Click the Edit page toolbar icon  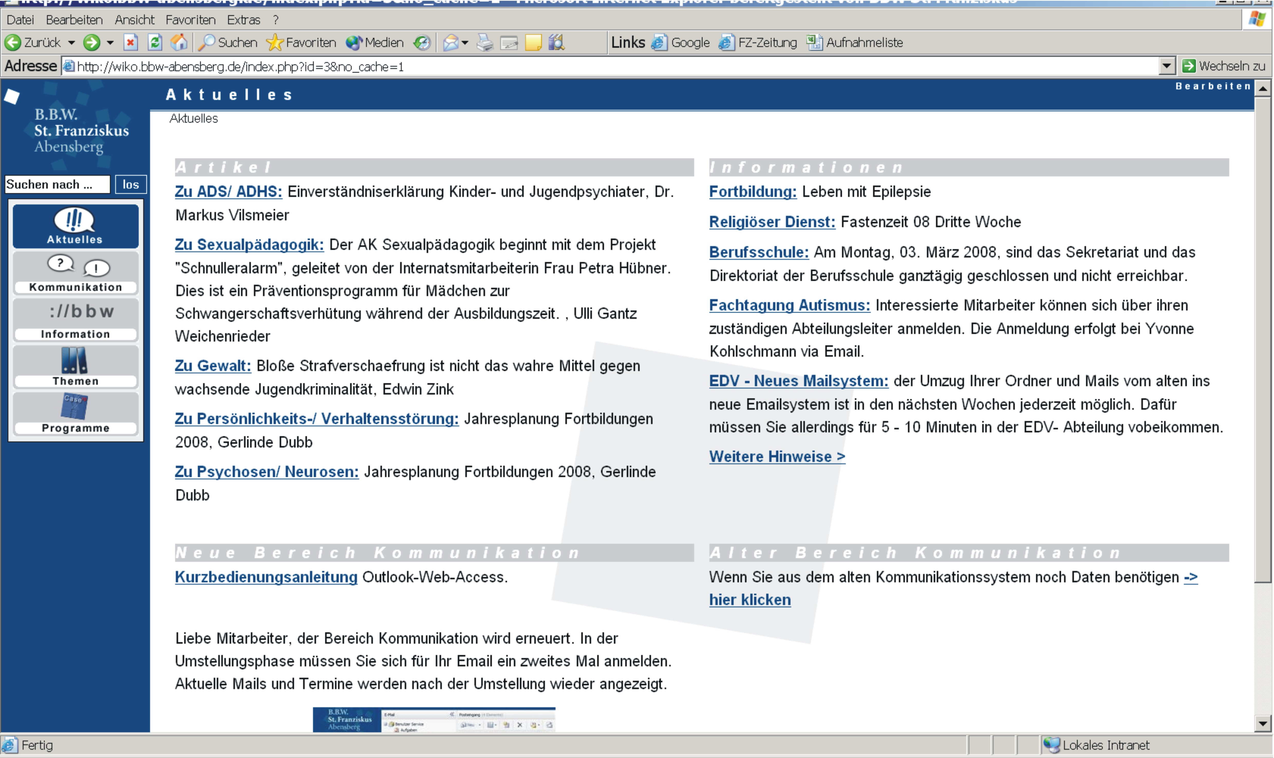tap(509, 42)
